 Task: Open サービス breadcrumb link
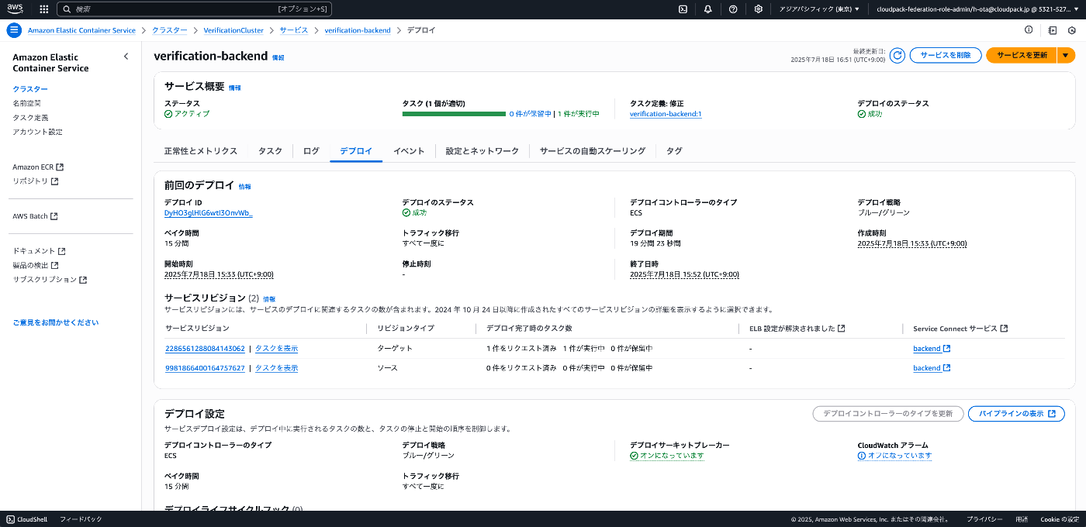(x=294, y=30)
